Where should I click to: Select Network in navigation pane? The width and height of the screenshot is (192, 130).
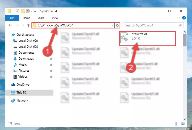20,101
